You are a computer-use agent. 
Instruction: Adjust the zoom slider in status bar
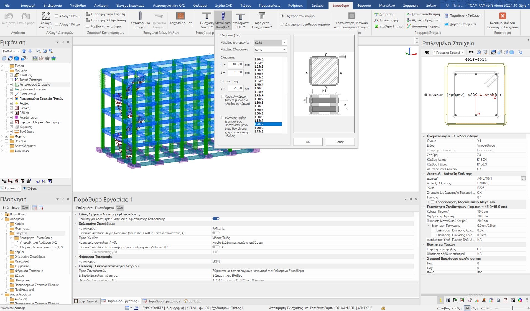[x=512, y=308]
